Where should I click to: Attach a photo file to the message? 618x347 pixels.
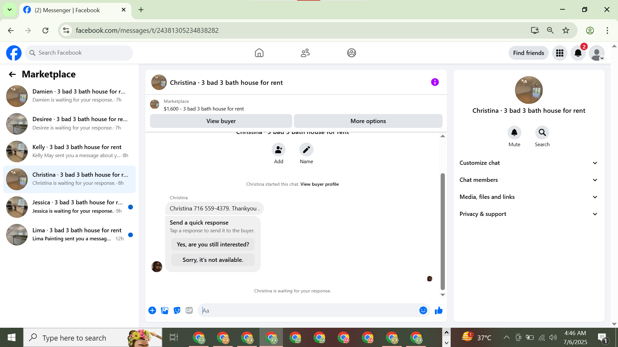click(x=165, y=310)
